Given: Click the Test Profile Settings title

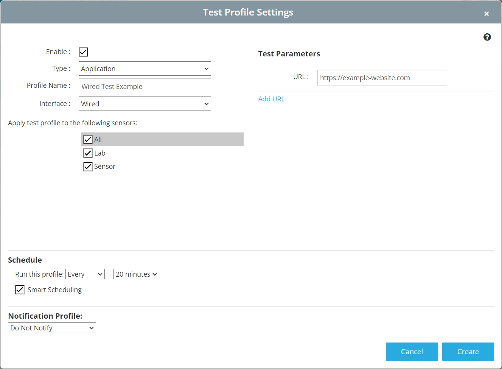Looking at the screenshot, I should coord(248,12).
